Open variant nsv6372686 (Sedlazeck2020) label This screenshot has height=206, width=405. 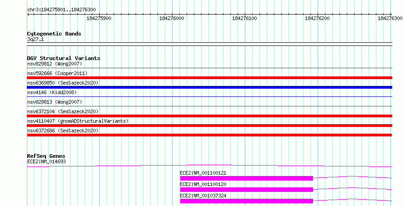click(63, 131)
